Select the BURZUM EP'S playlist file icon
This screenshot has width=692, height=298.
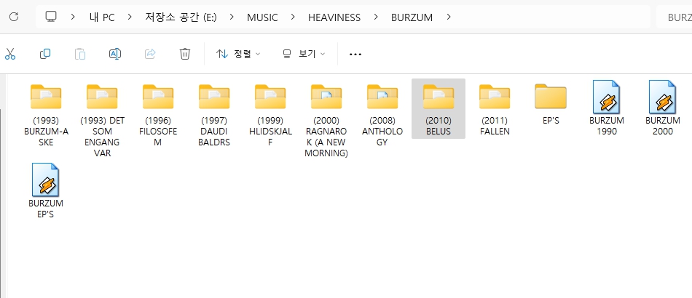[x=46, y=180]
